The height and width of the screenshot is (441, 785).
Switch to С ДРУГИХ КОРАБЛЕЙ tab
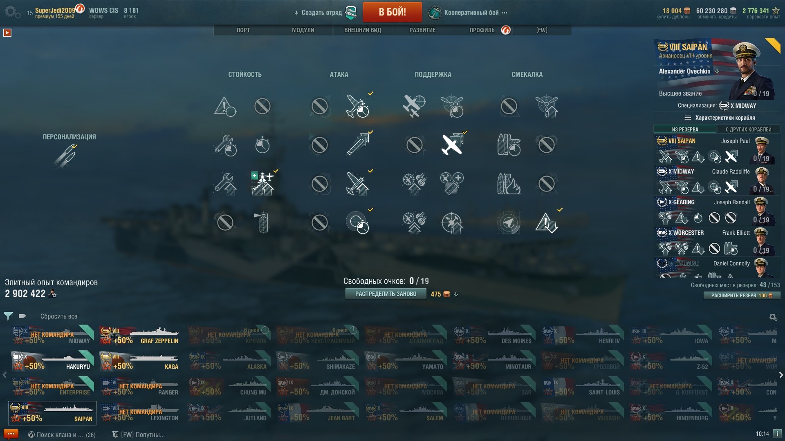pos(748,129)
